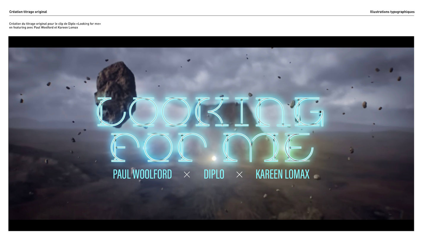This screenshot has width=427, height=240.
Task: Click the line 'en featuring avec Paul Woolford et Kareen Lomax'
Action: tap(44, 28)
